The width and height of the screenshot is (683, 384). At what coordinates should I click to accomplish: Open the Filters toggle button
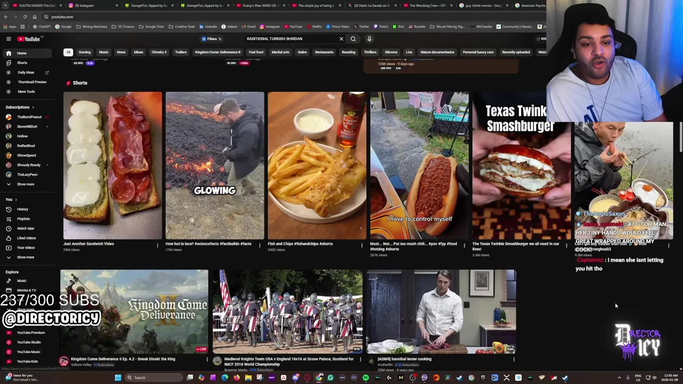pyautogui.click(x=211, y=39)
